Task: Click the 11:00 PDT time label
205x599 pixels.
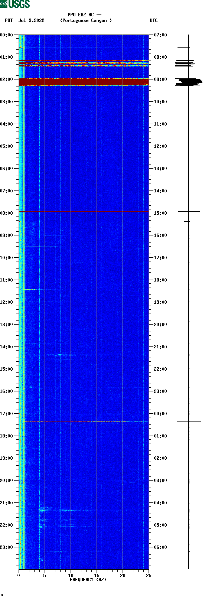Action: [x=7, y=280]
